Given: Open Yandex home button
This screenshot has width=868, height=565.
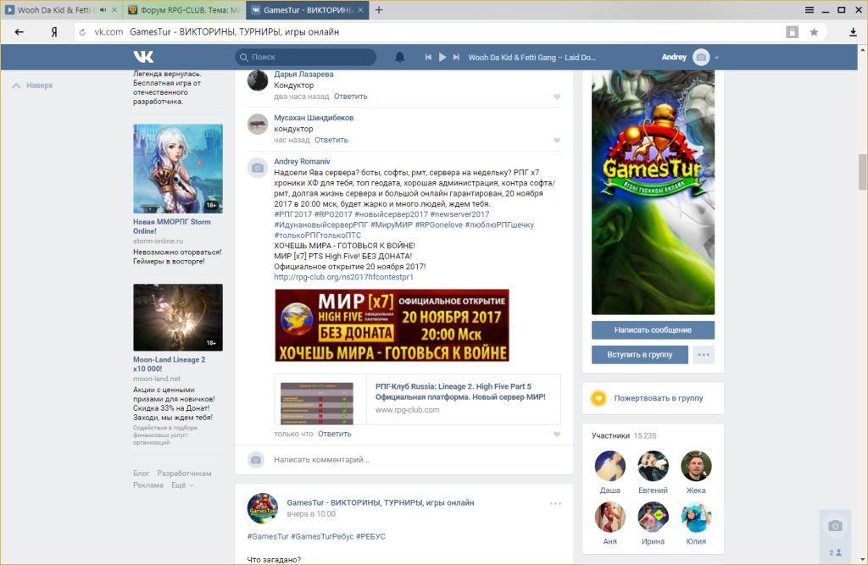Looking at the screenshot, I should click(54, 32).
